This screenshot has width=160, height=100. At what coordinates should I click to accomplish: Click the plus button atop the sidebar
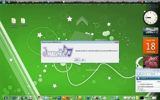[x=150, y=6]
